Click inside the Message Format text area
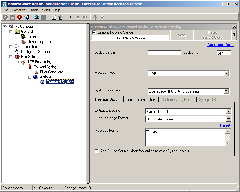The image size is (240, 192). (185, 137)
